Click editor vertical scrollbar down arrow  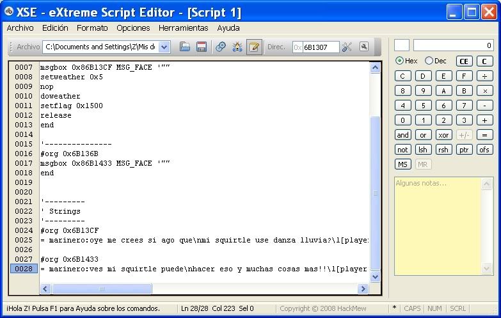[x=375, y=277]
